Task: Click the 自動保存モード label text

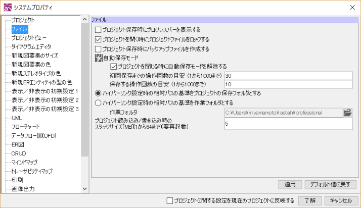Action: pos(121,58)
